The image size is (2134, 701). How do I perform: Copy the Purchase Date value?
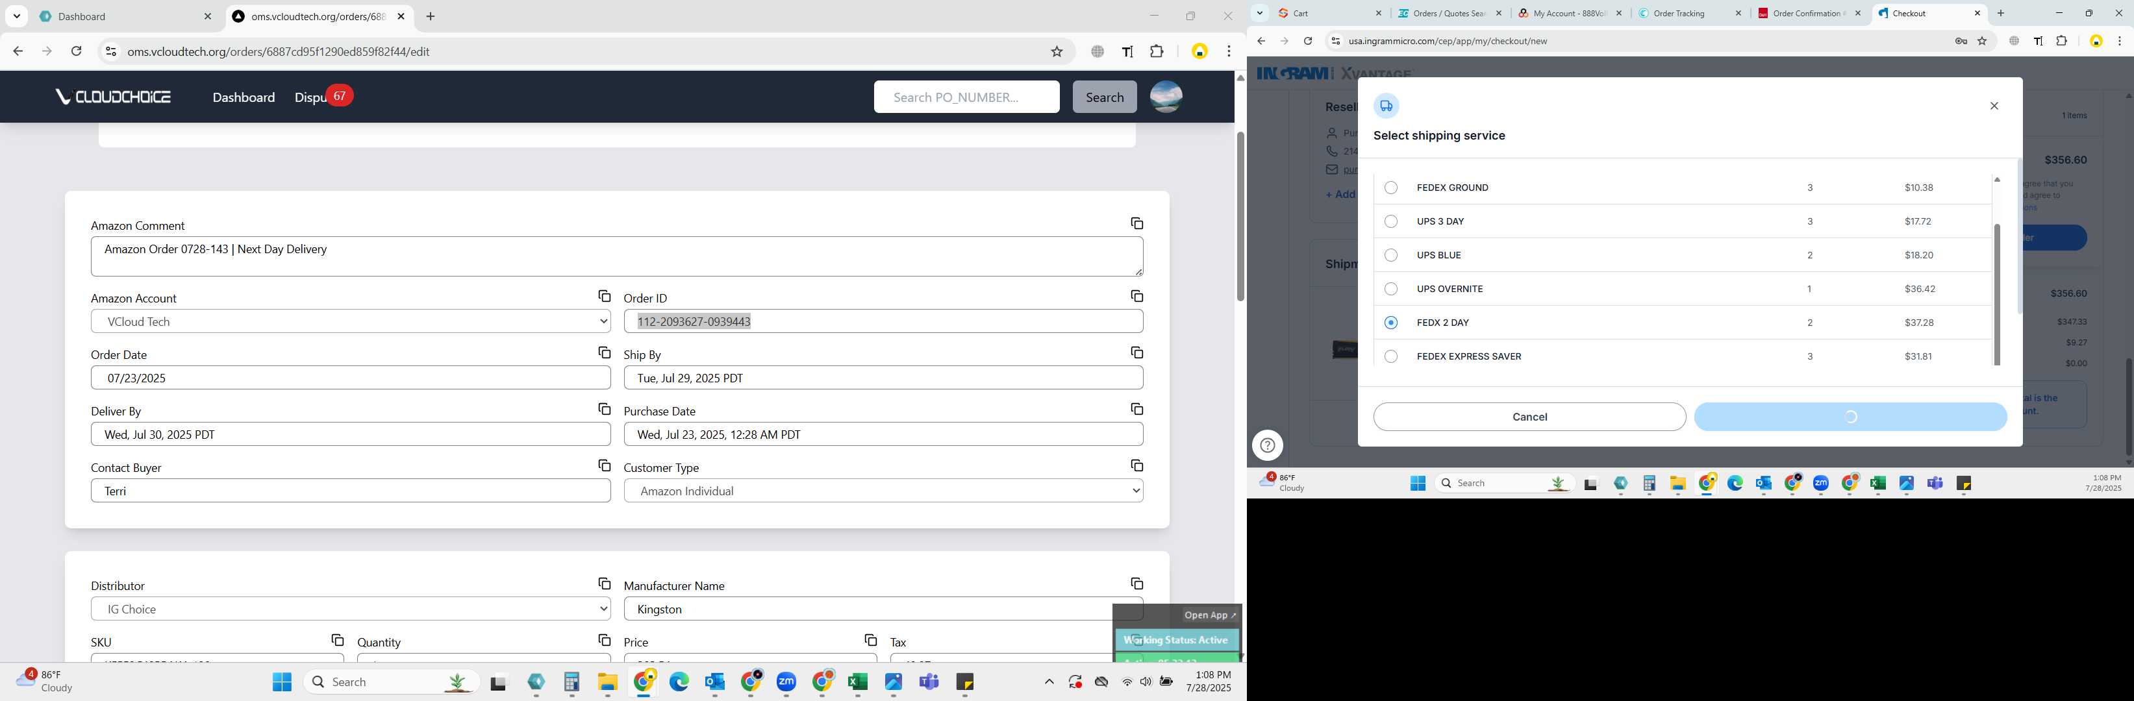pos(1136,409)
